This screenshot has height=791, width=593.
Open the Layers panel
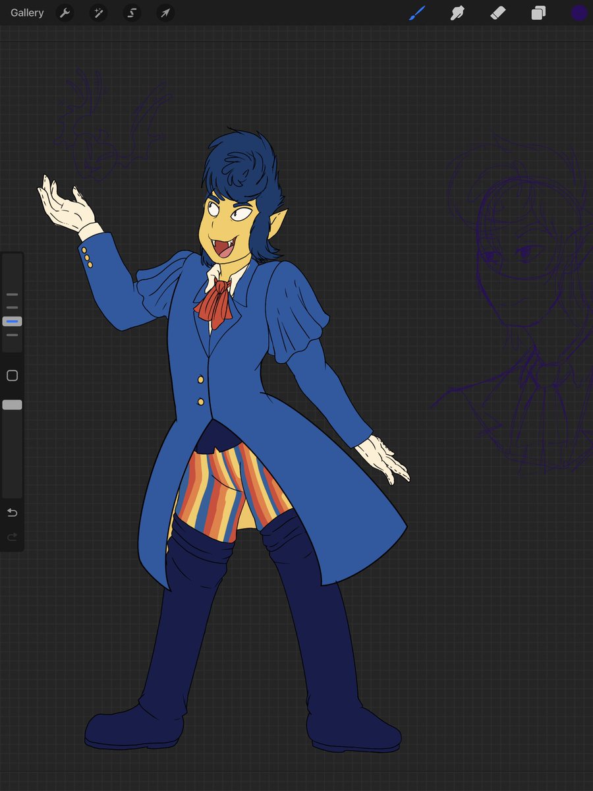pos(538,13)
